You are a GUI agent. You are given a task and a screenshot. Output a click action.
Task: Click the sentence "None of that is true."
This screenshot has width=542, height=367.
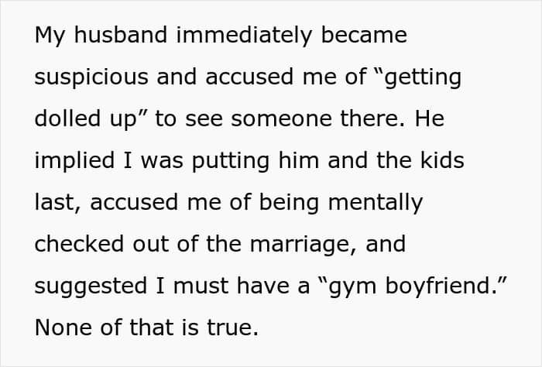point(146,328)
